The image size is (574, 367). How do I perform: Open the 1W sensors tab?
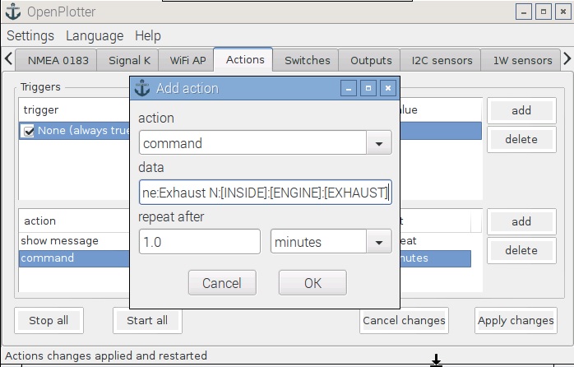pos(522,60)
